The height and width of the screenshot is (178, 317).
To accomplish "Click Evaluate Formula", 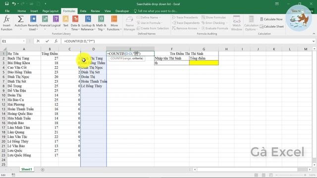I will [214, 28].
